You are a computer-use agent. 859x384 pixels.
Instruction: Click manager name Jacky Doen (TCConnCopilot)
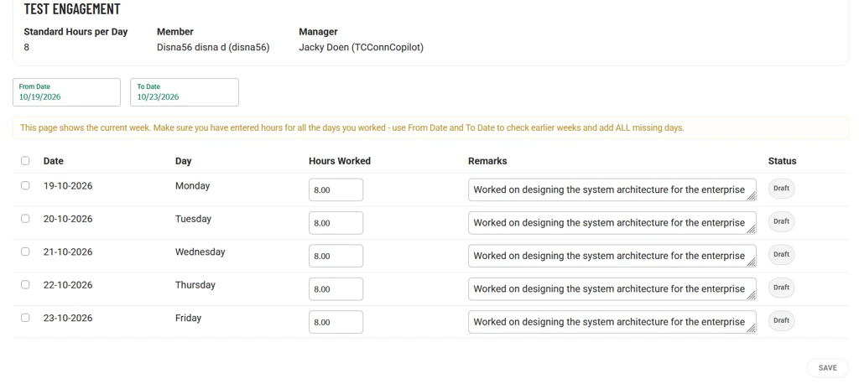(x=361, y=47)
